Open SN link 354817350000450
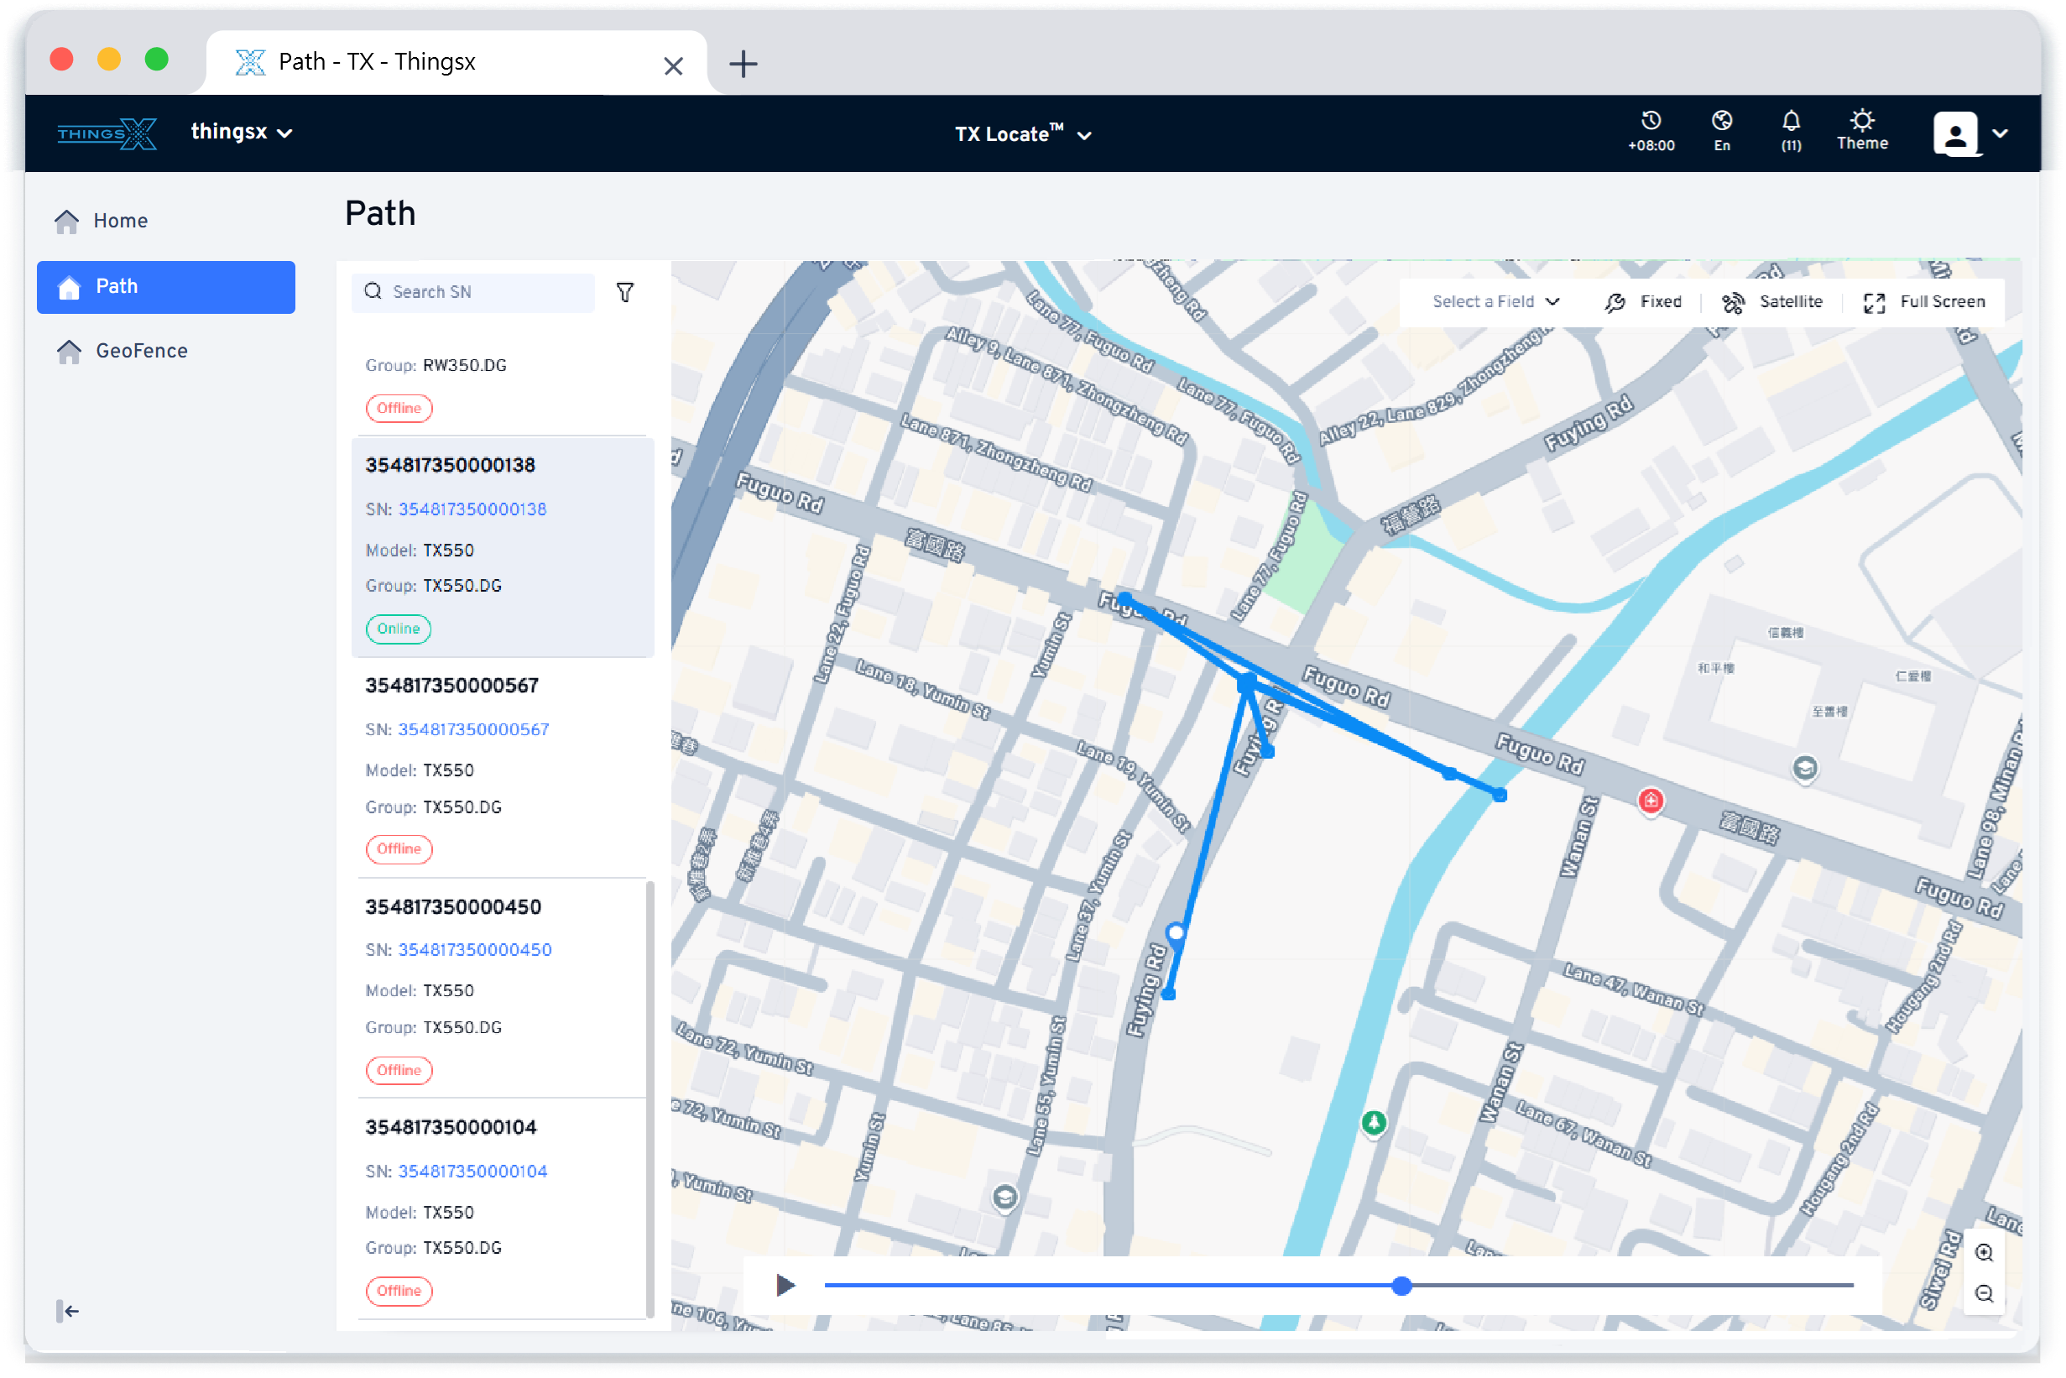 coord(476,949)
